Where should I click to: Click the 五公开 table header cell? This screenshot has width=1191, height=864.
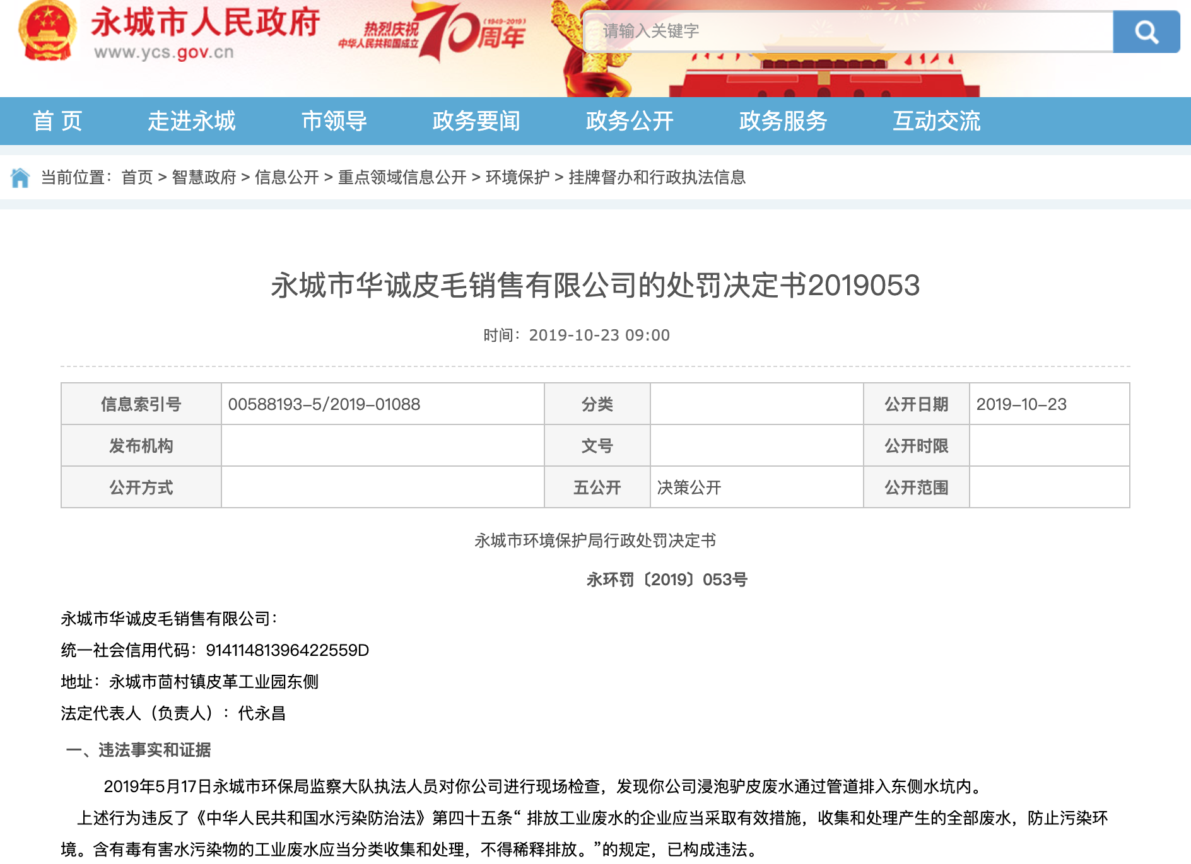pyautogui.click(x=597, y=487)
